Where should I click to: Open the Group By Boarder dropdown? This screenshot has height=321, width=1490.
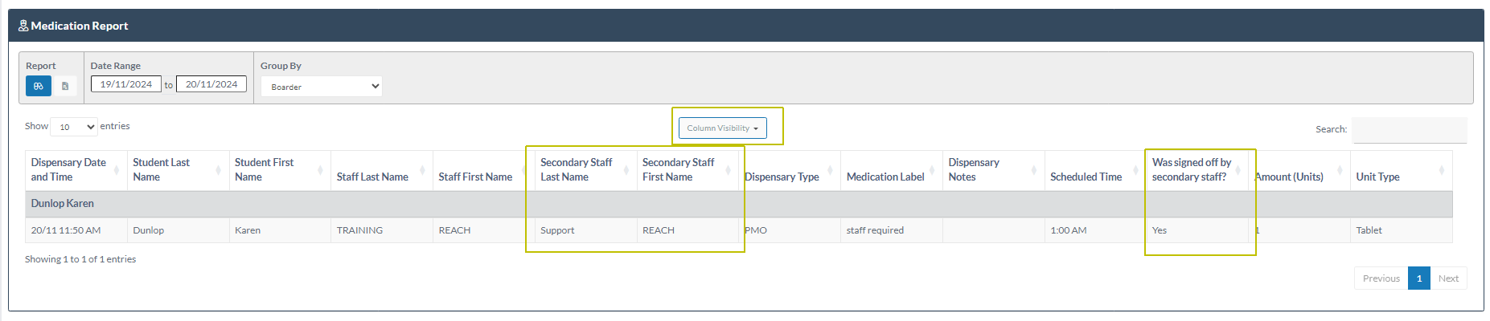[322, 87]
